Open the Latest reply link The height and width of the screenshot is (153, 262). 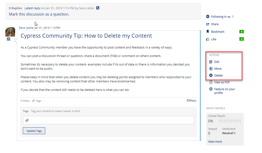tap(32, 8)
